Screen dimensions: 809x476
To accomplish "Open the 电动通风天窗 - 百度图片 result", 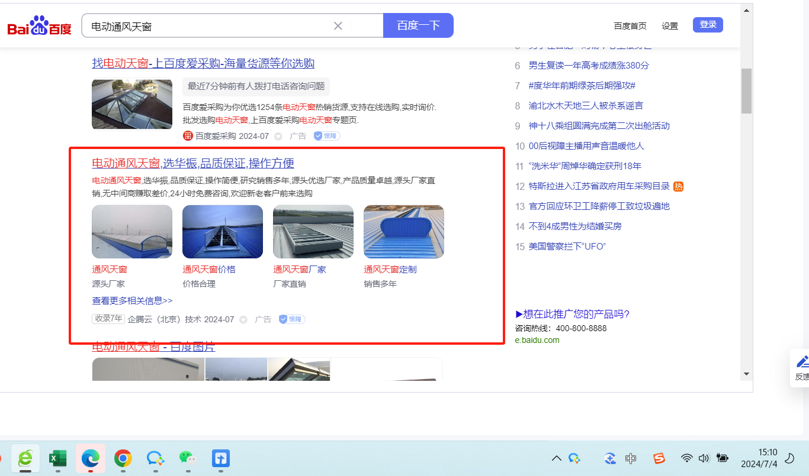I will (x=153, y=347).
